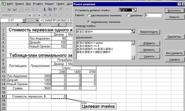This screenshot has width=185, height=111.
Task: Copy selection with the copy icon
Action: tap(50, 10)
